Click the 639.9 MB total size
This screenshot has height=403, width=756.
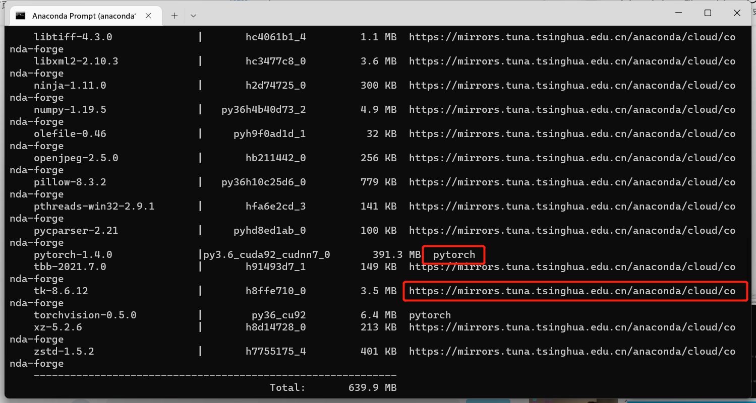click(373, 387)
